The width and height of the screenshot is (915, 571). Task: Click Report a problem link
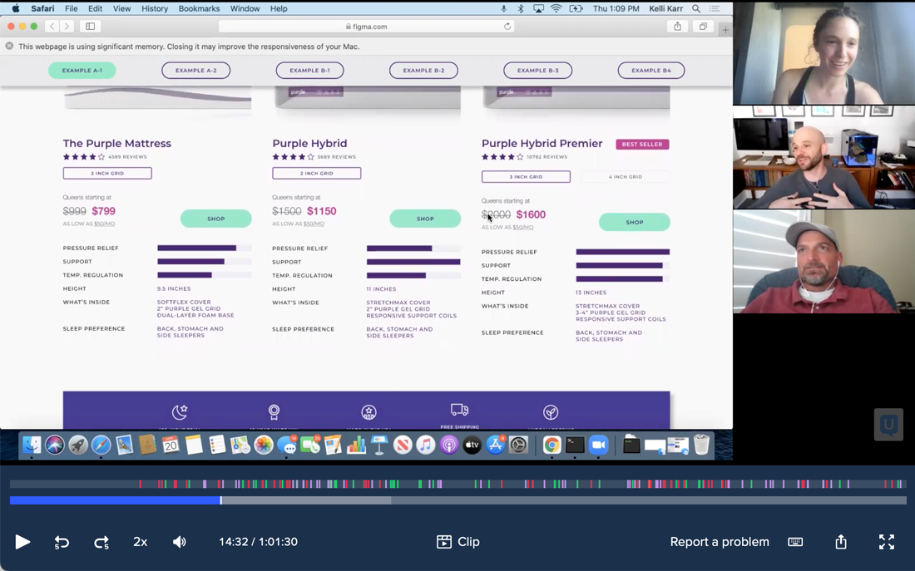pos(720,542)
